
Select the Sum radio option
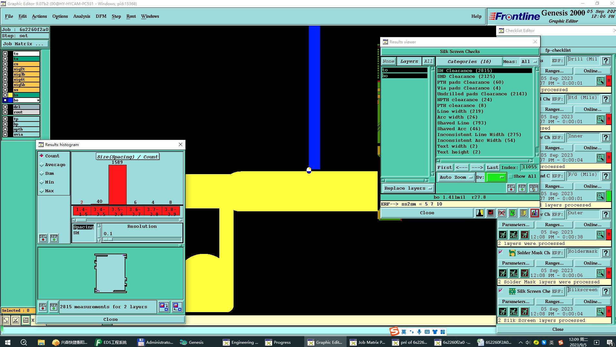point(42,173)
